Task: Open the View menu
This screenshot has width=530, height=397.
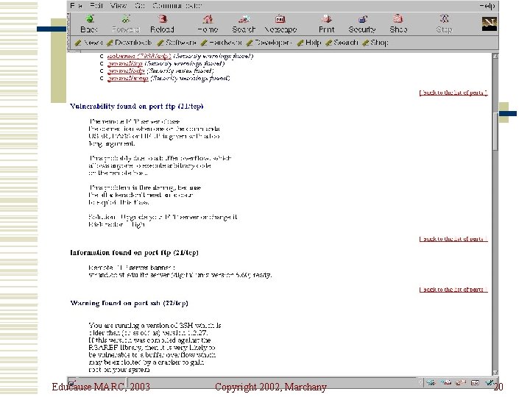Action: point(119,6)
